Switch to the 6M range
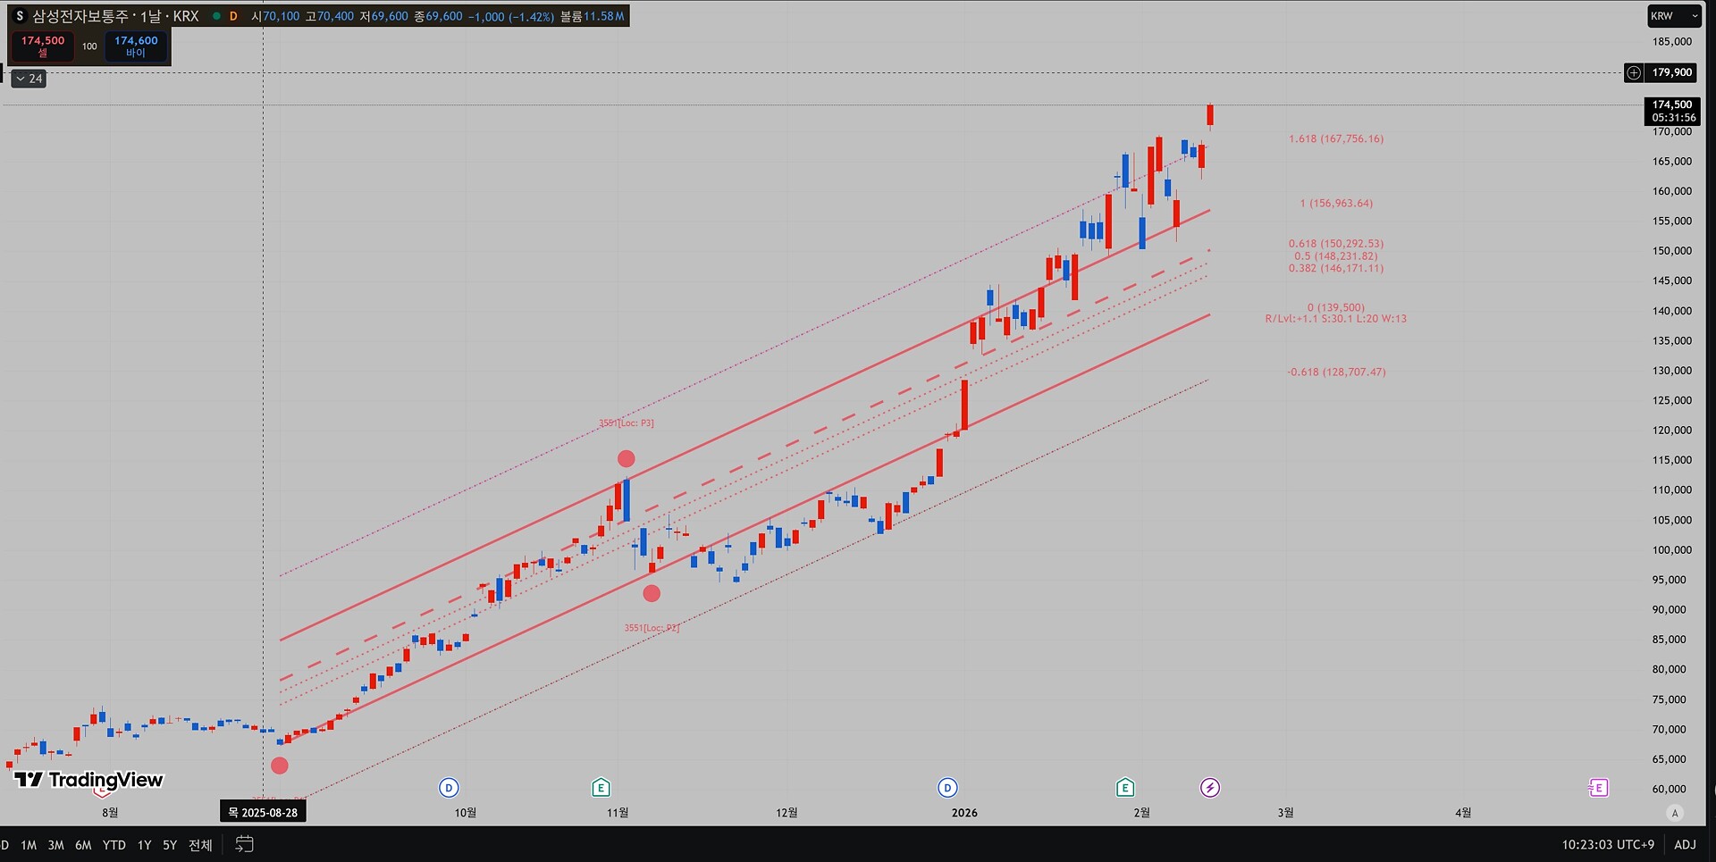Image resolution: width=1716 pixels, height=862 pixels. pos(83,845)
